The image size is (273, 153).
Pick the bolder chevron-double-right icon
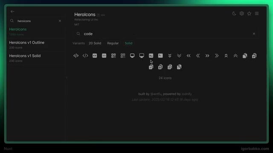pyautogui.click(x=207, y=56)
